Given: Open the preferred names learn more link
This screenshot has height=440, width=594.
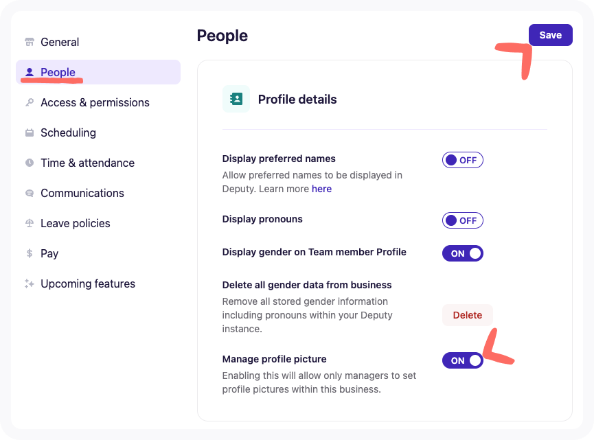Looking at the screenshot, I should pos(322,188).
